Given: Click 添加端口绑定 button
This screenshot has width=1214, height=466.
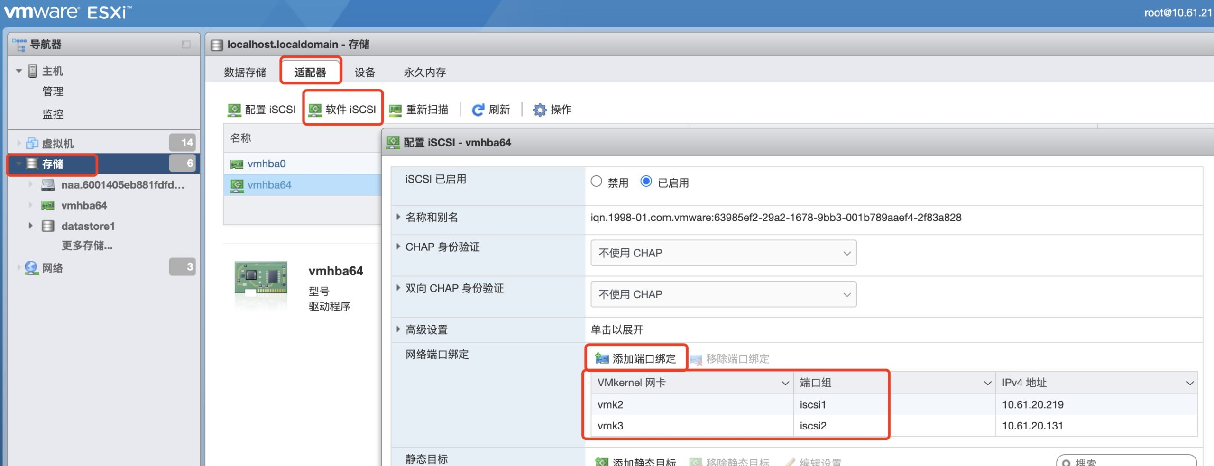Looking at the screenshot, I should 635,358.
